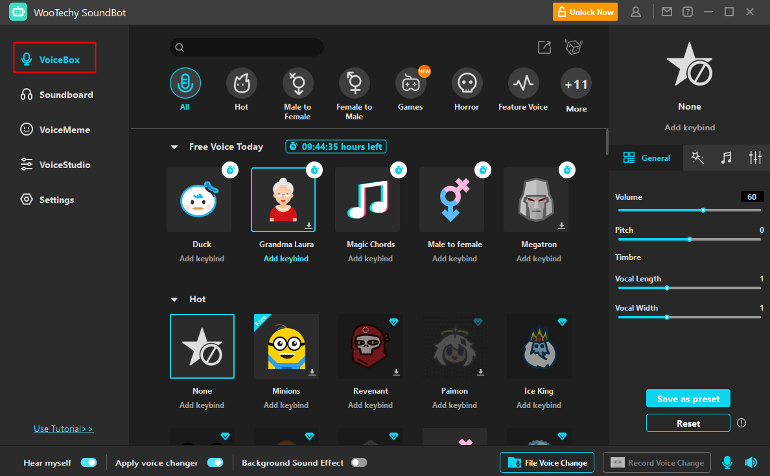Toggle the Hear myself switch
Viewport: 770px width, 476px height.
coord(89,462)
